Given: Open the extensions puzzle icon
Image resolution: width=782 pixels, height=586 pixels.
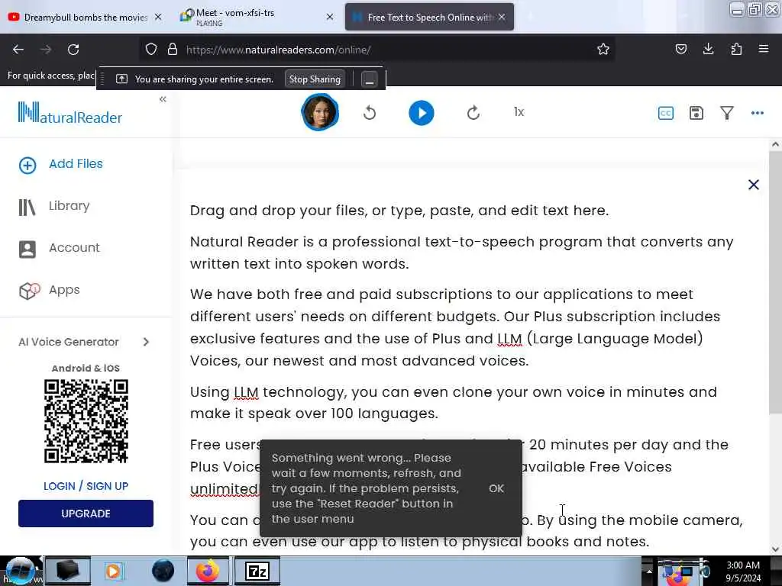Looking at the screenshot, I should 736,49.
